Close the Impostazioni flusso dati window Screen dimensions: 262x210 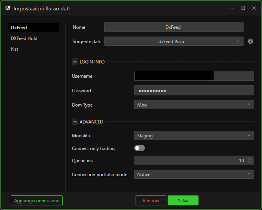click(x=254, y=8)
